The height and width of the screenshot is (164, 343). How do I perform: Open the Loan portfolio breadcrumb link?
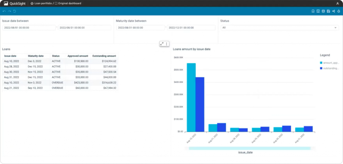click(43, 3)
